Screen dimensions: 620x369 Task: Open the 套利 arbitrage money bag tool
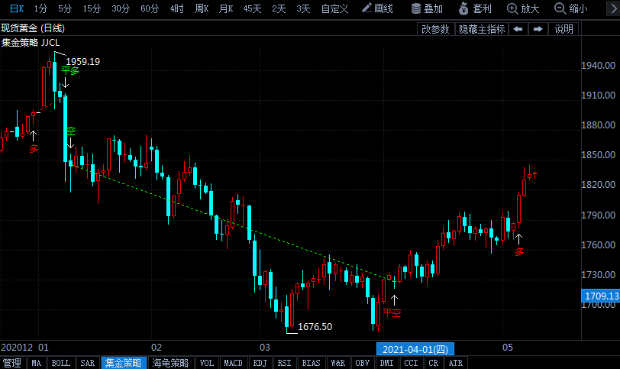tap(475, 8)
